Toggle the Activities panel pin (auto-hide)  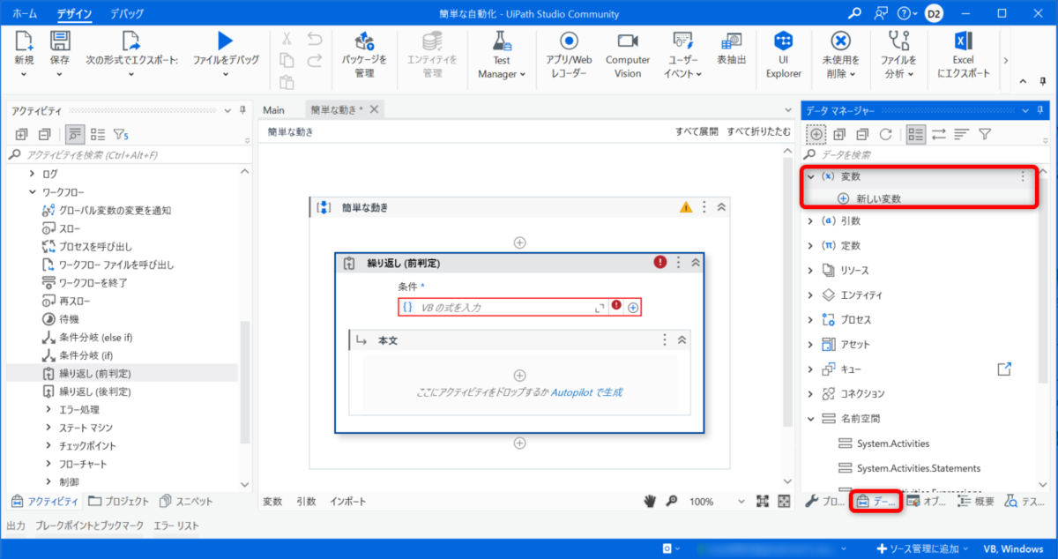242,110
